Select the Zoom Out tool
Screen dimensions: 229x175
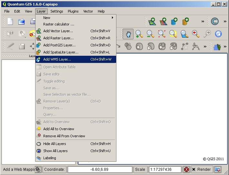coord(150,34)
